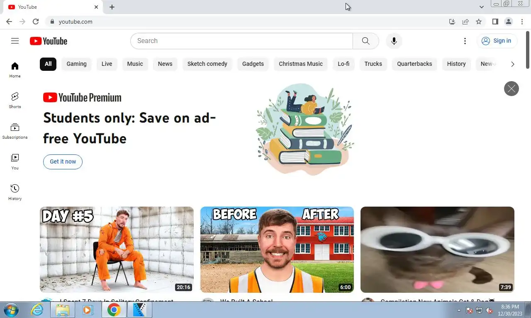Click into the YouTube search field

[241, 41]
